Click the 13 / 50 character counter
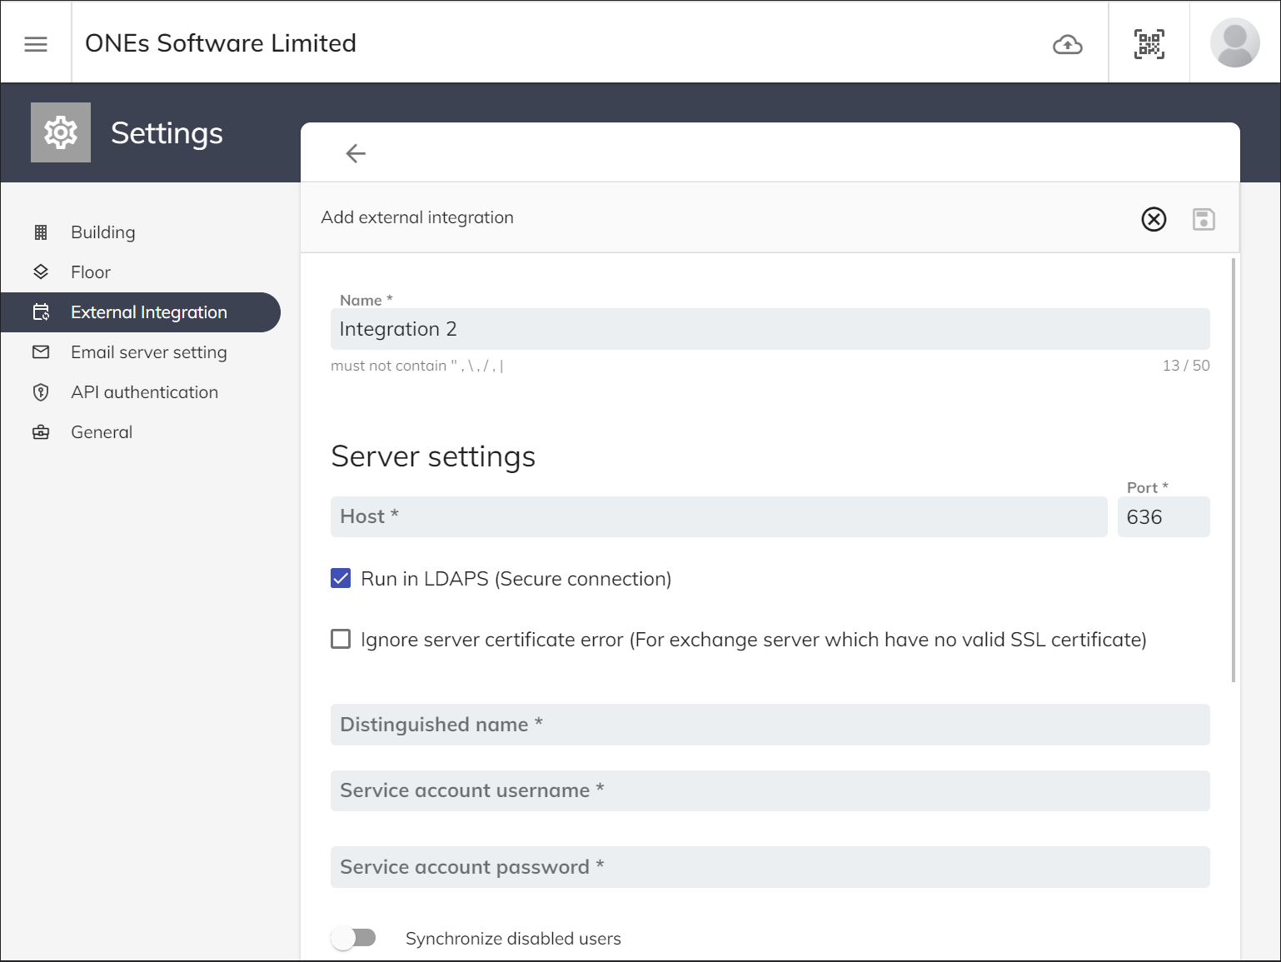This screenshot has width=1281, height=962. point(1186,366)
